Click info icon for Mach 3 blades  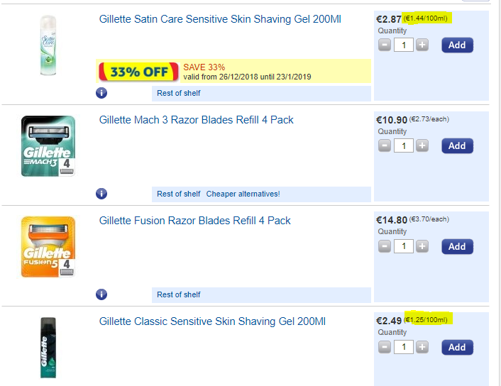point(101,194)
